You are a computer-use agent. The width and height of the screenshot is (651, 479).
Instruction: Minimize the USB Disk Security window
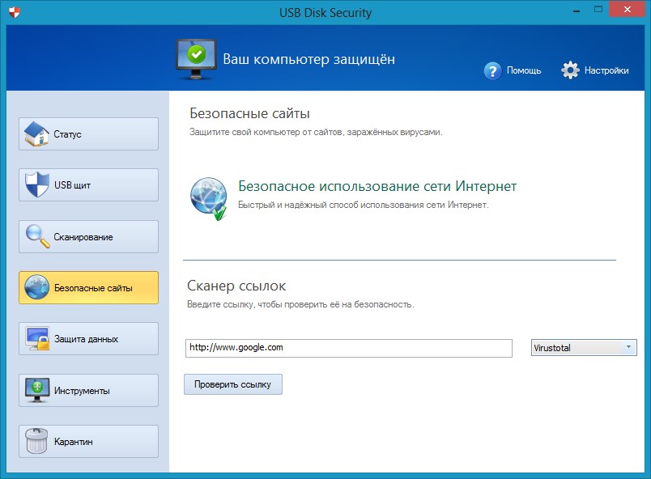(577, 11)
